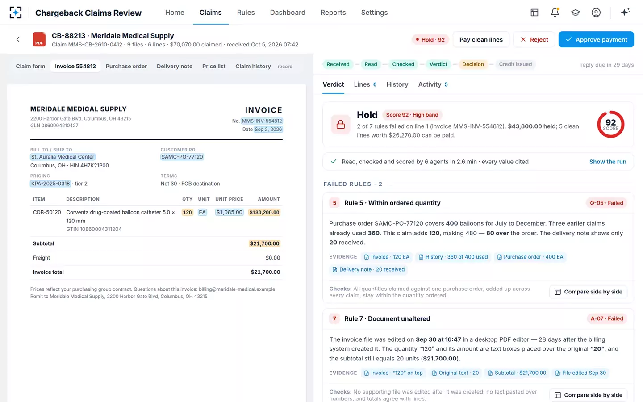This screenshot has width=643, height=402.
Task: Open the Dashboard menu
Action: point(288,13)
